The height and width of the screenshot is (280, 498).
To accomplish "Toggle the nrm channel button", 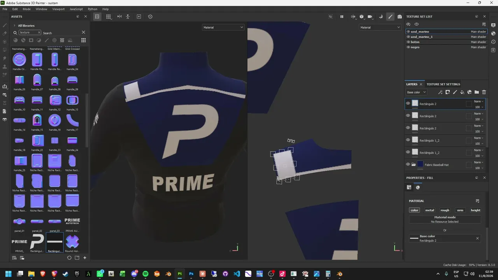I will pos(460,210).
